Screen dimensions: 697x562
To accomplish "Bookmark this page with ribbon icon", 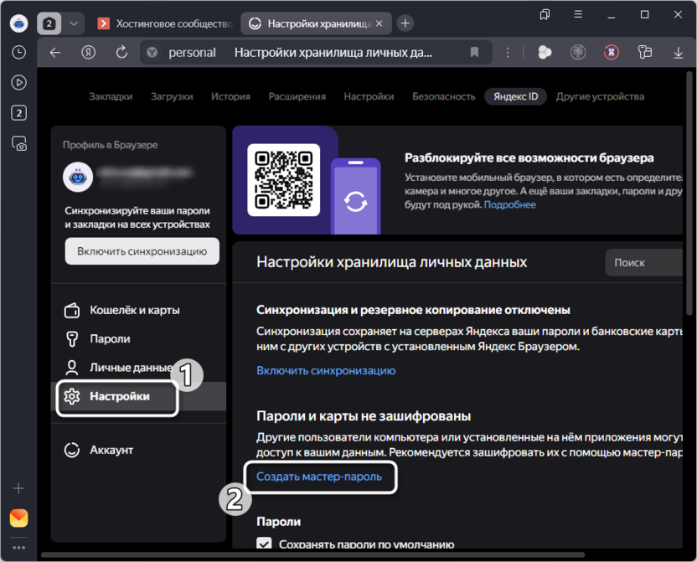I will pyautogui.click(x=474, y=53).
